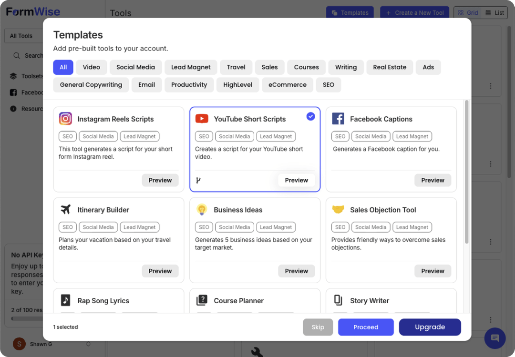Open the chat bubble in the bottom corner
The image size is (515, 357).
494,338
